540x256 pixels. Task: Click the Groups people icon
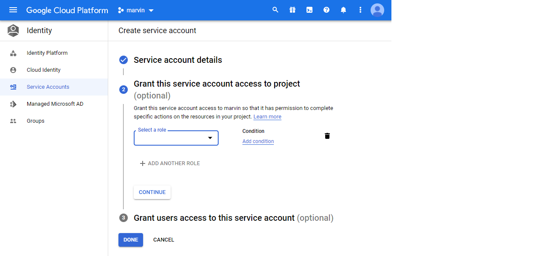click(13, 121)
